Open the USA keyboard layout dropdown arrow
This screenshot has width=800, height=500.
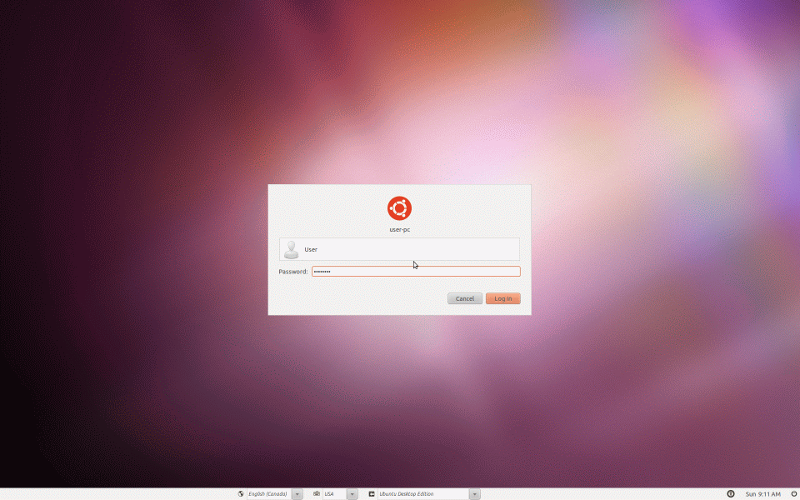351,493
